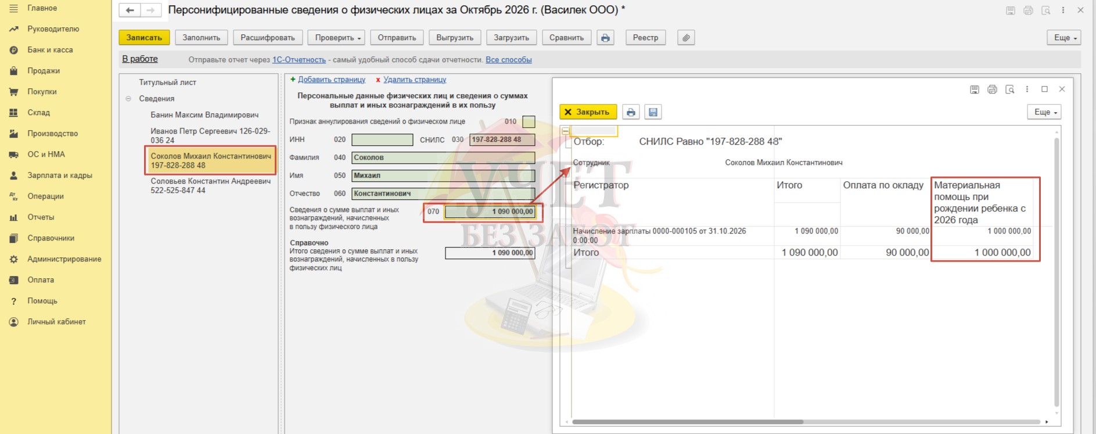1096x434 pixels.
Task: Click the Расшифровать button
Action: pos(268,38)
